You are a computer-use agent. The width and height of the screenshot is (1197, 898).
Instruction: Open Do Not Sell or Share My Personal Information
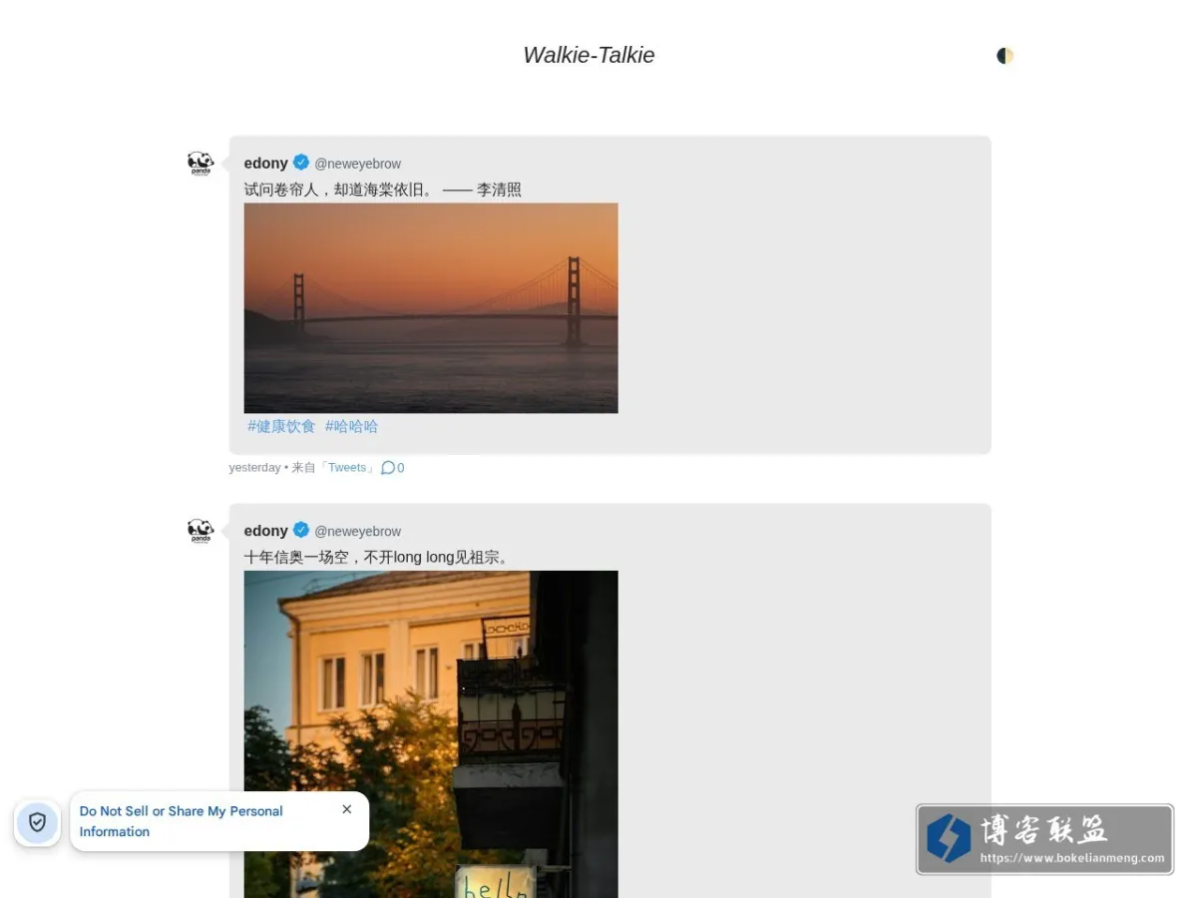181,821
